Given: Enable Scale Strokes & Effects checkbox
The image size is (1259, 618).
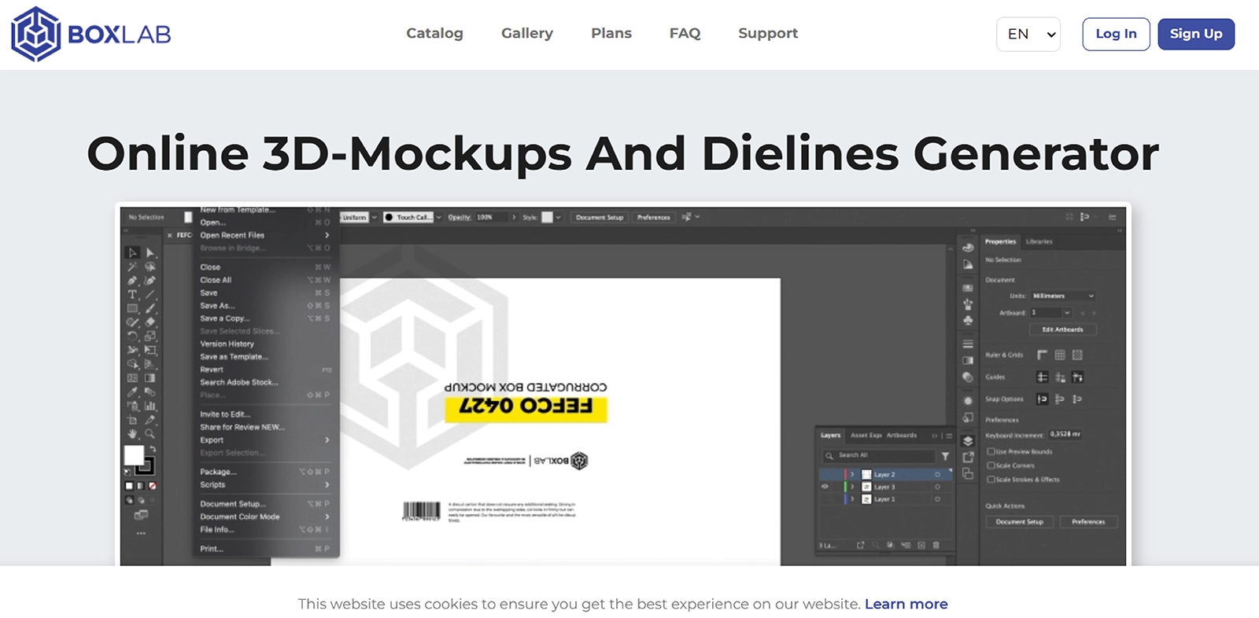Looking at the screenshot, I should [x=991, y=479].
